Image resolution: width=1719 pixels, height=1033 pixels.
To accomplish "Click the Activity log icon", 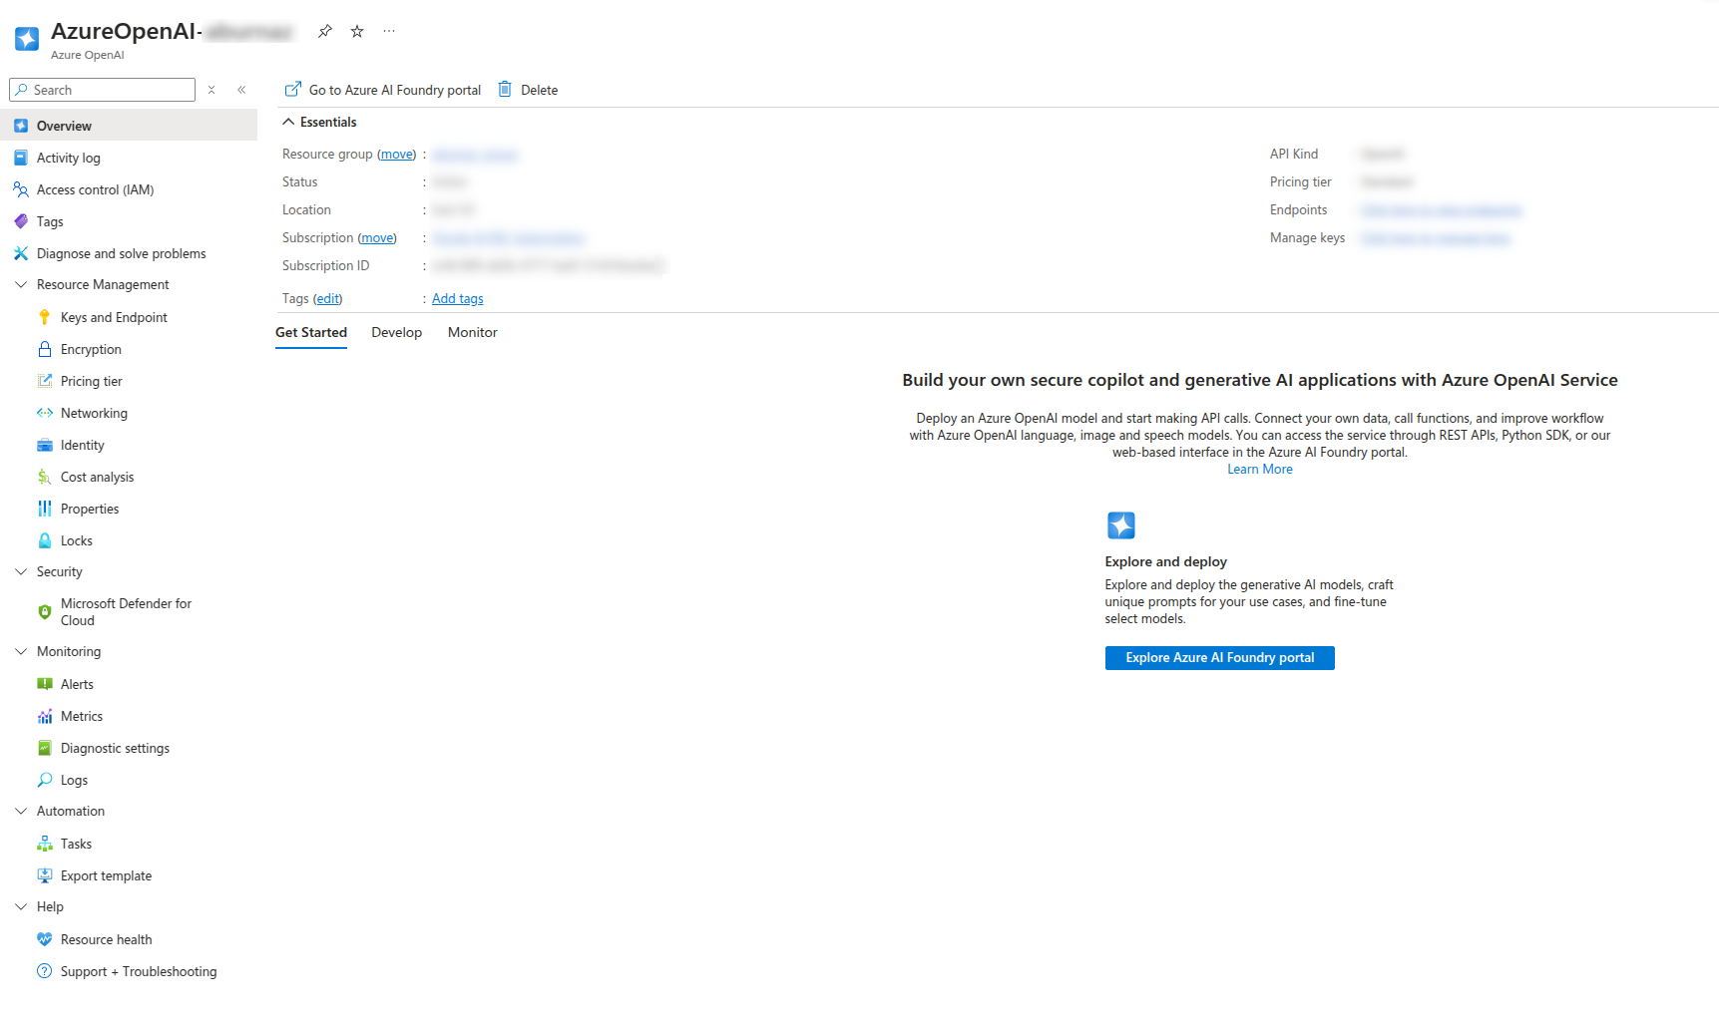I will coord(21,158).
